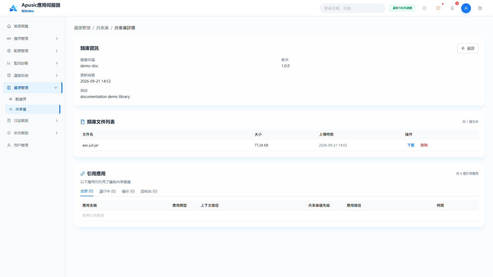
Task: Focus the 搜尋菜單、功能 search field
Action: point(352,8)
